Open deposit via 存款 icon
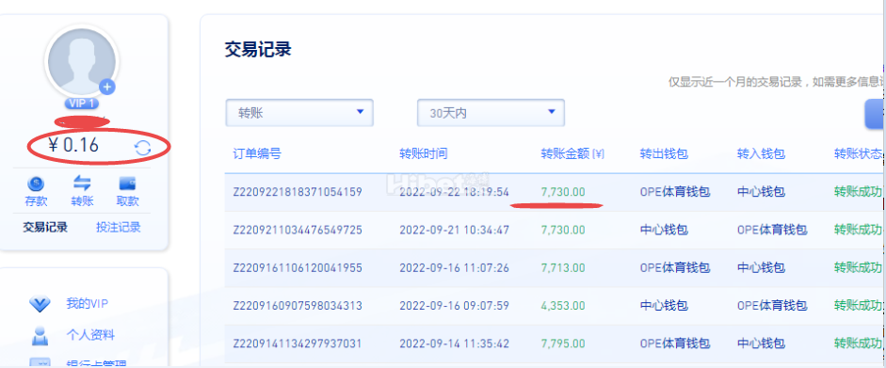886x368 pixels. pyautogui.click(x=36, y=184)
